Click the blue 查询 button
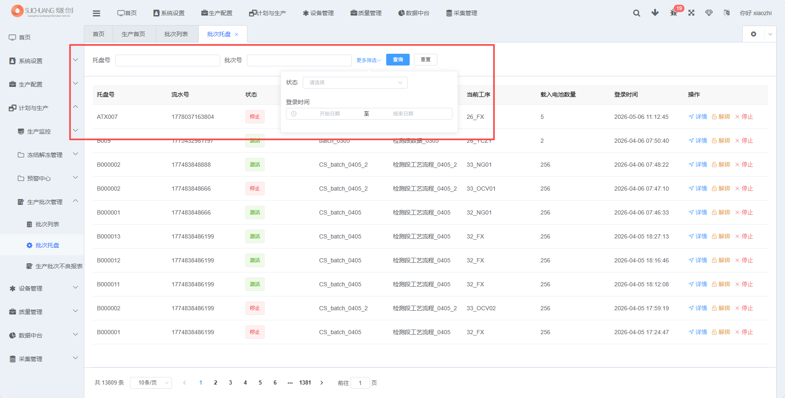 tap(398, 60)
